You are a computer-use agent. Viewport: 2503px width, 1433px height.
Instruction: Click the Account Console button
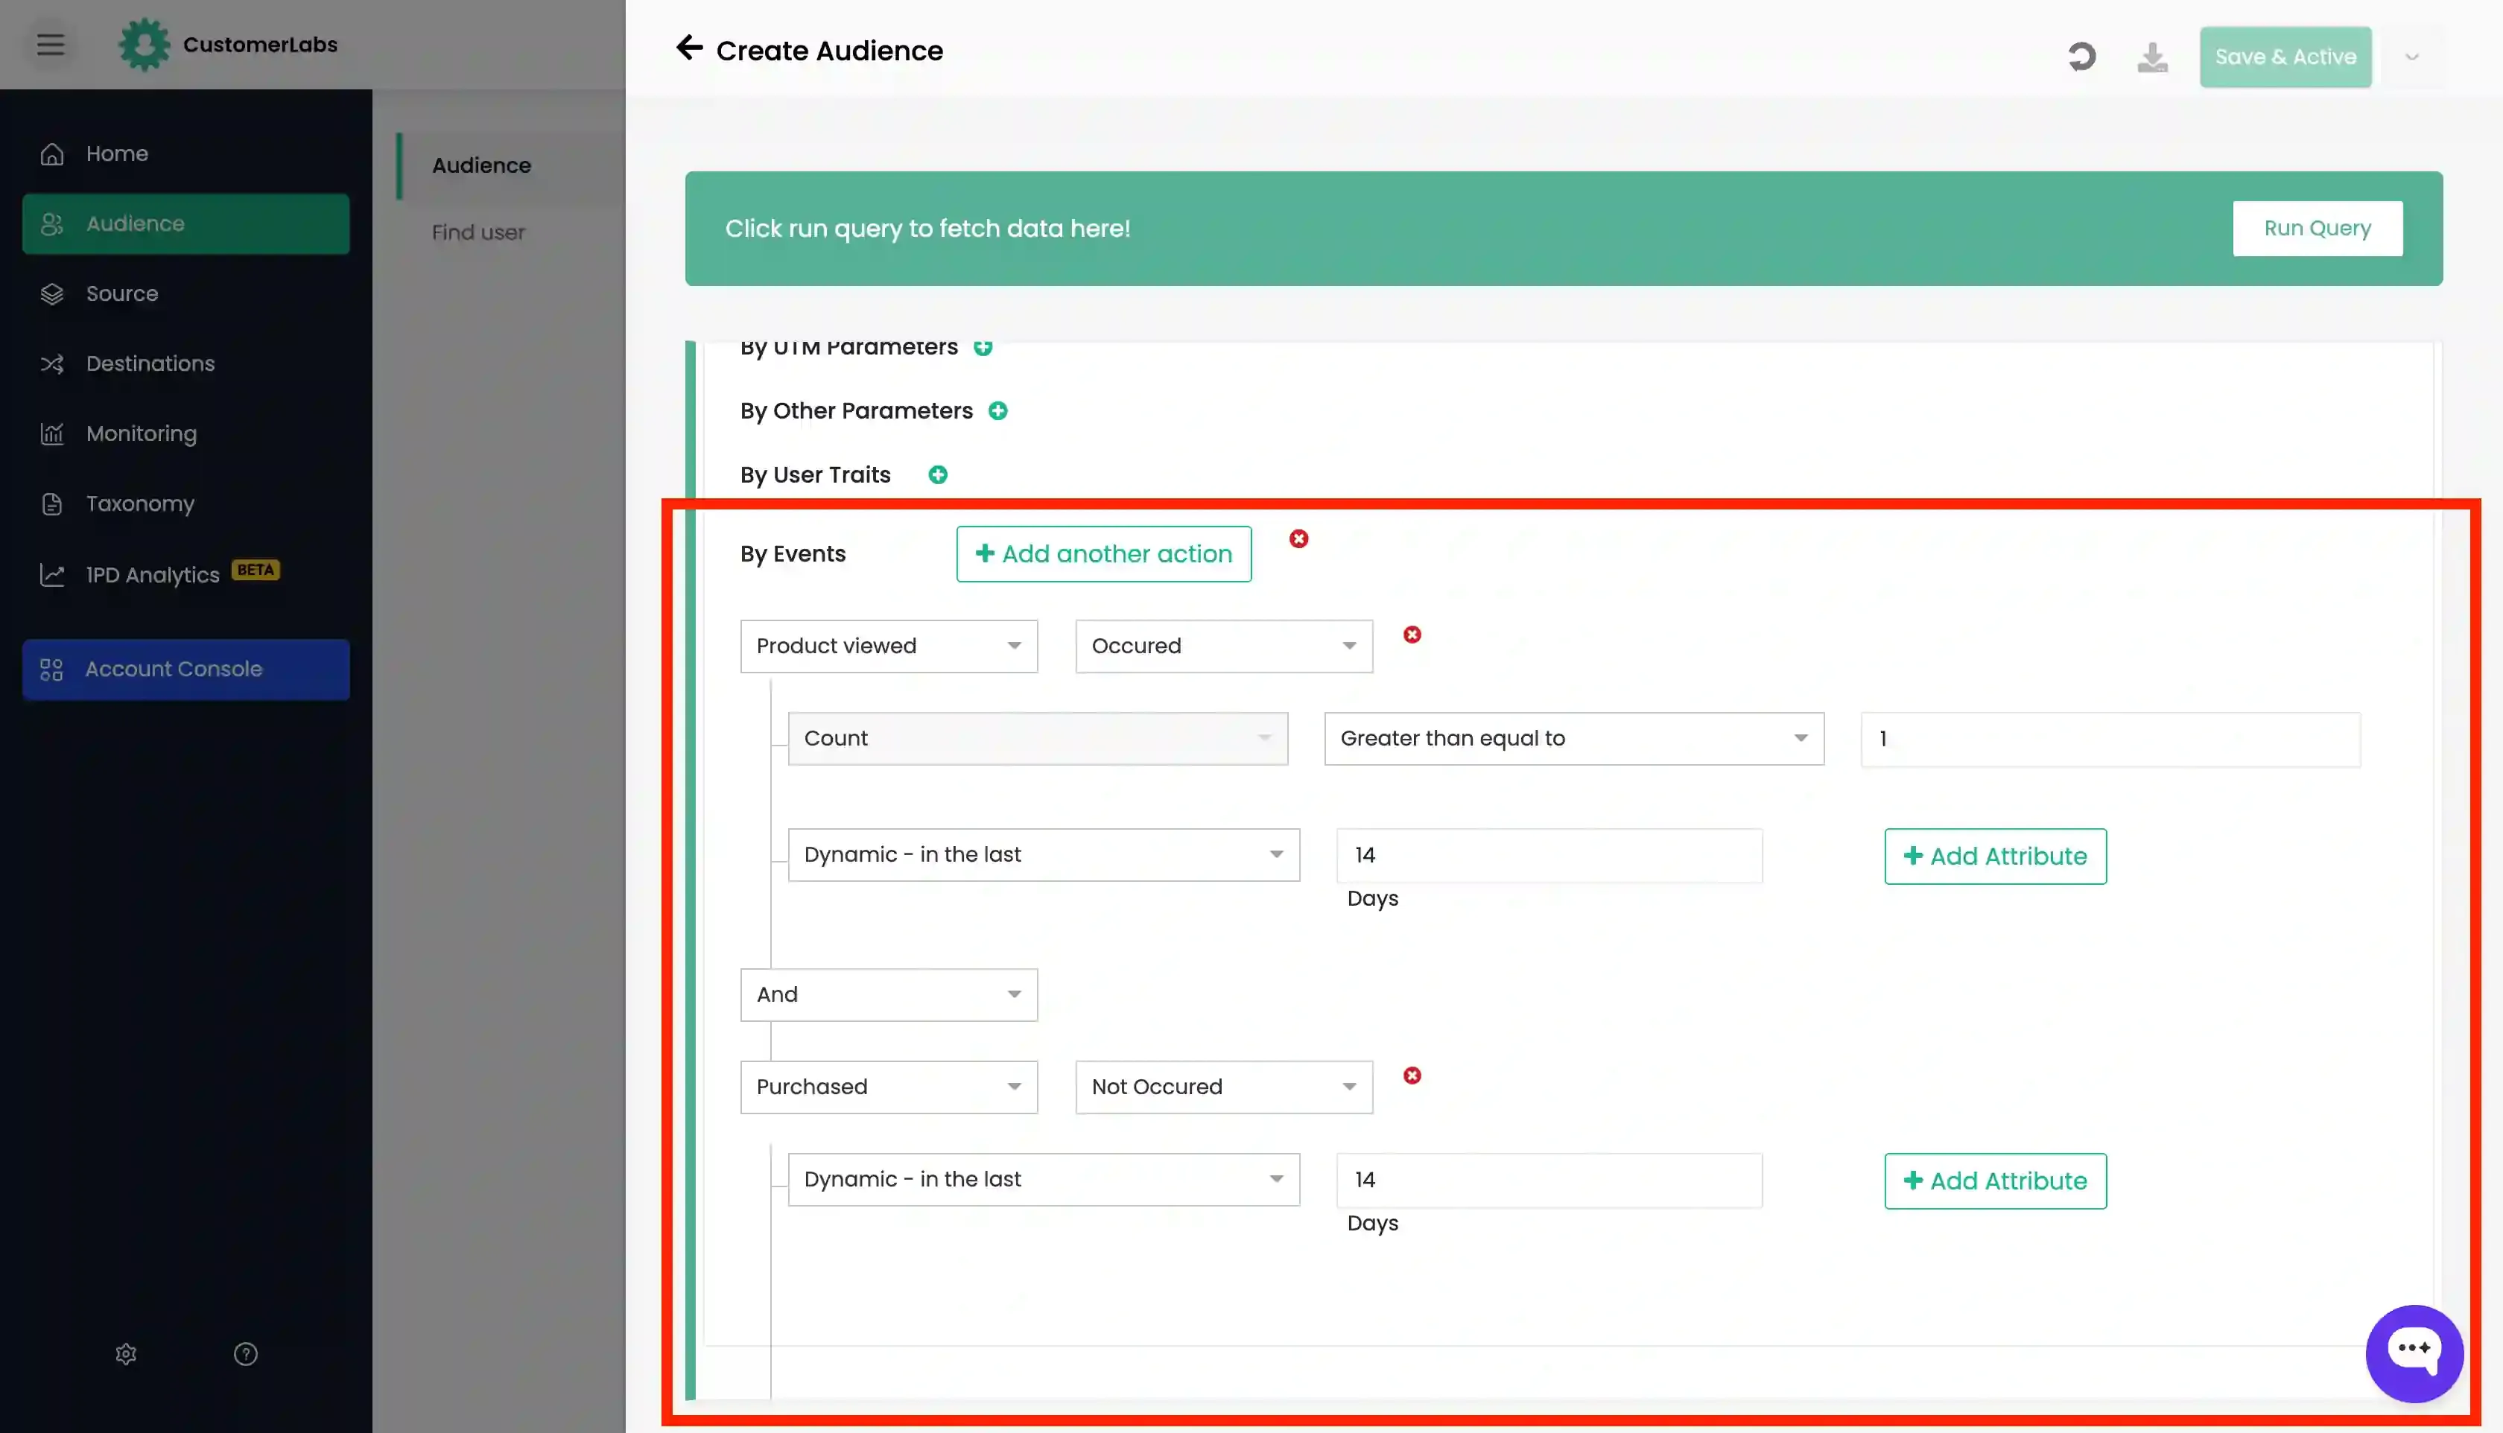[186, 670]
